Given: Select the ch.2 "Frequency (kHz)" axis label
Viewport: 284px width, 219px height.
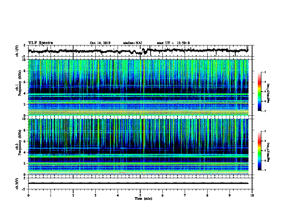Looking at the screenshot, I should click(x=20, y=142).
